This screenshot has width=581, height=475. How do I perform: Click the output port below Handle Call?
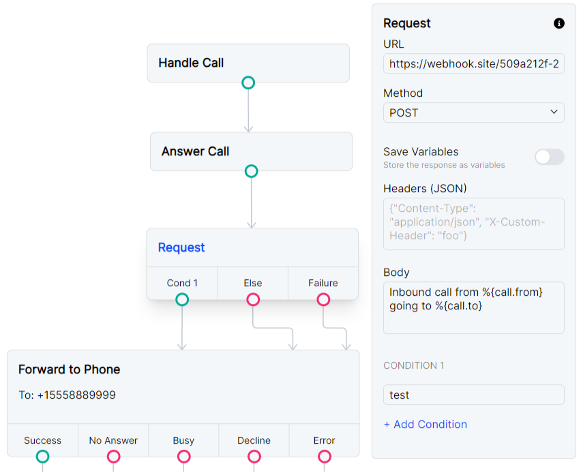[x=248, y=82]
